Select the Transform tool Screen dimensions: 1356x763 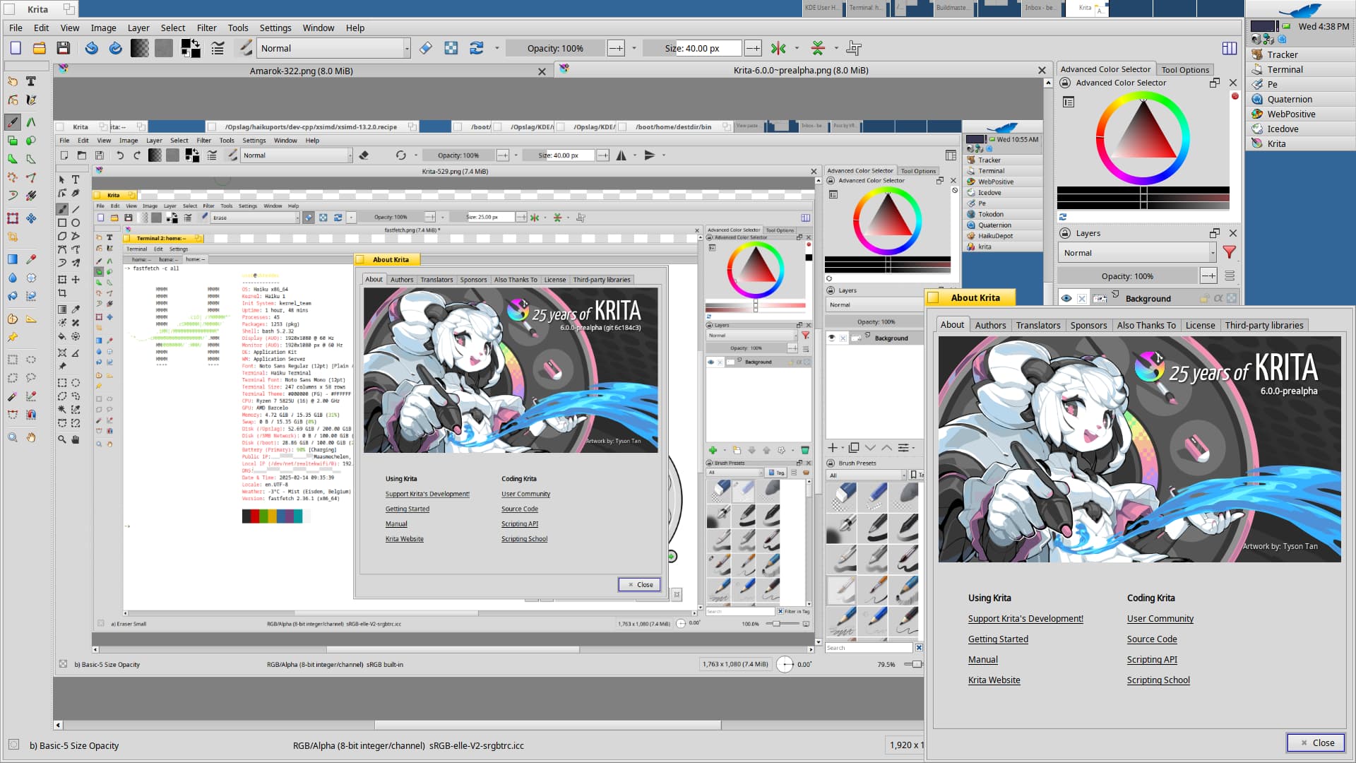coord(13,218)
